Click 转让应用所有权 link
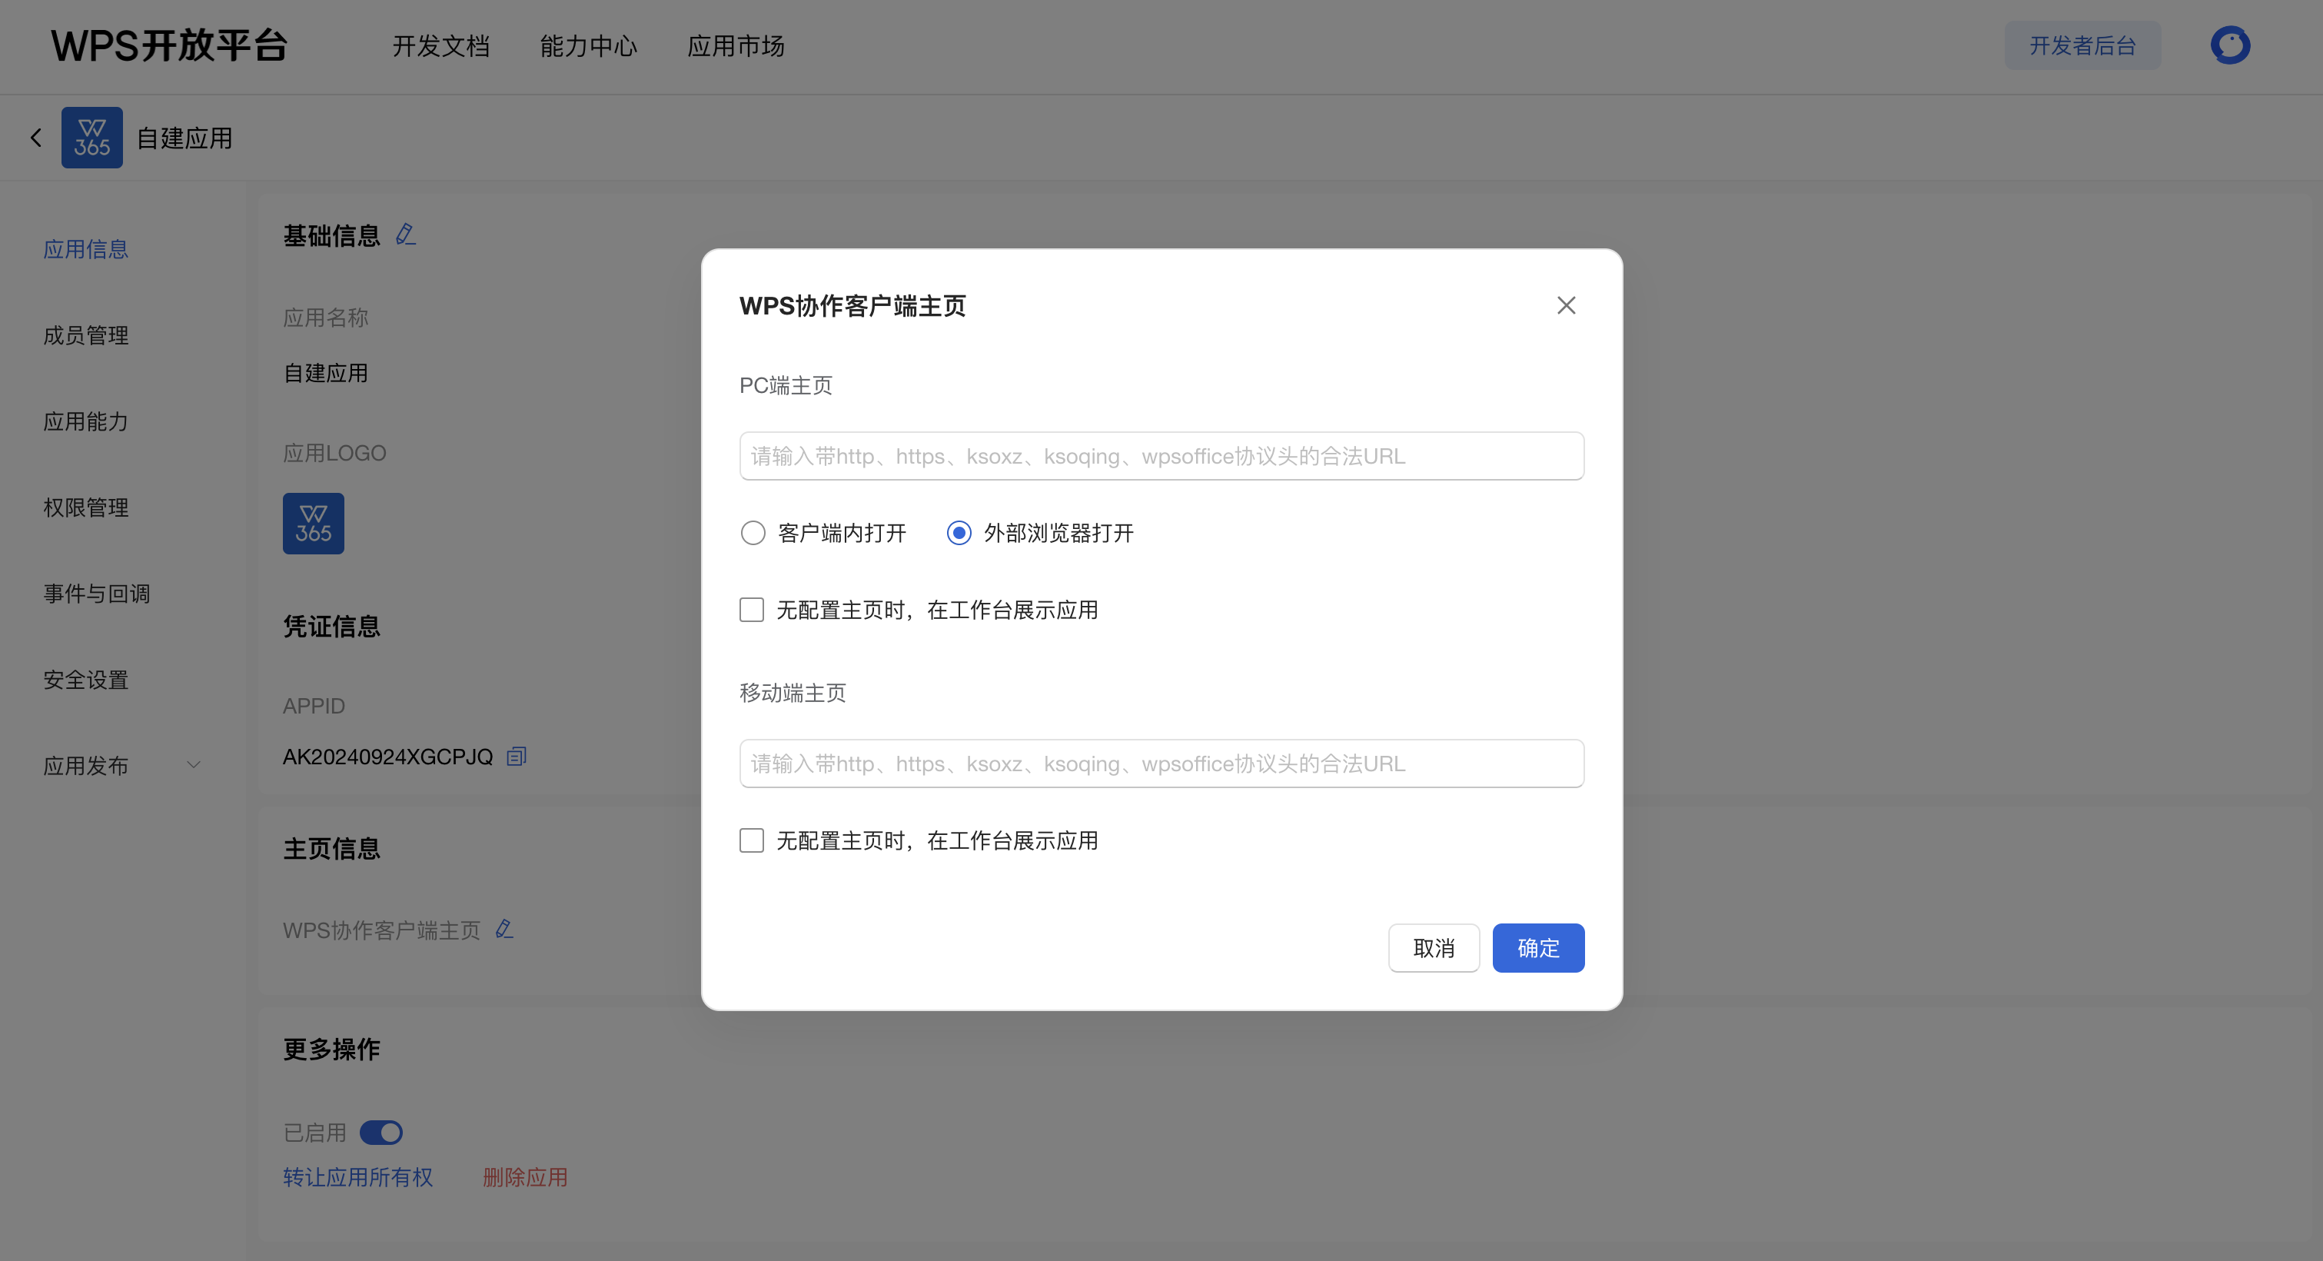This screenshot has height=1261, width=2323. pyautogui.click(x=358, y=1177)
